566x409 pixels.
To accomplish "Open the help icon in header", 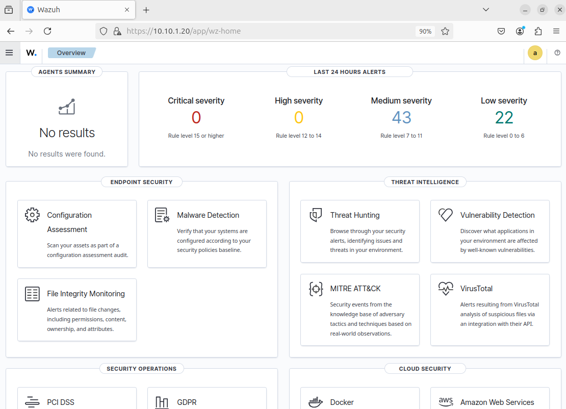I will (557, 53).
